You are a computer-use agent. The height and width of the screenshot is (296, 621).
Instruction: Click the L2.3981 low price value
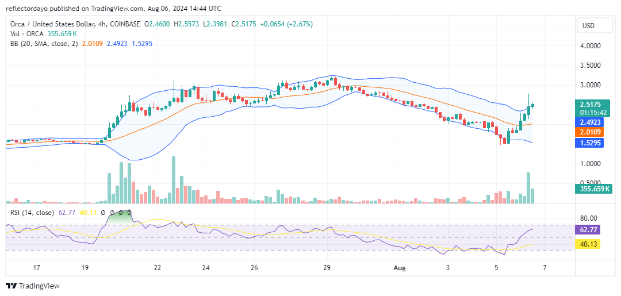click(x=214, y=24)
